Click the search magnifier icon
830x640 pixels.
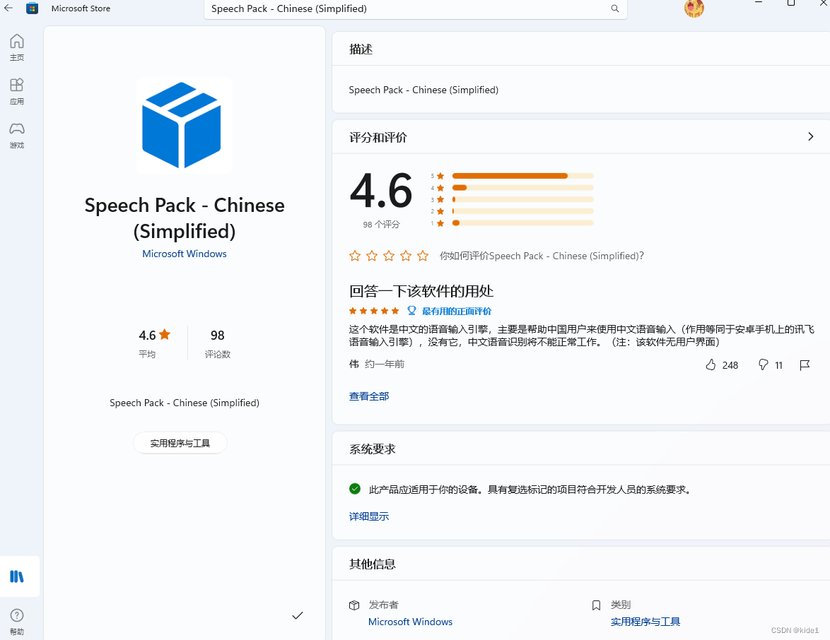click(614, 8)
